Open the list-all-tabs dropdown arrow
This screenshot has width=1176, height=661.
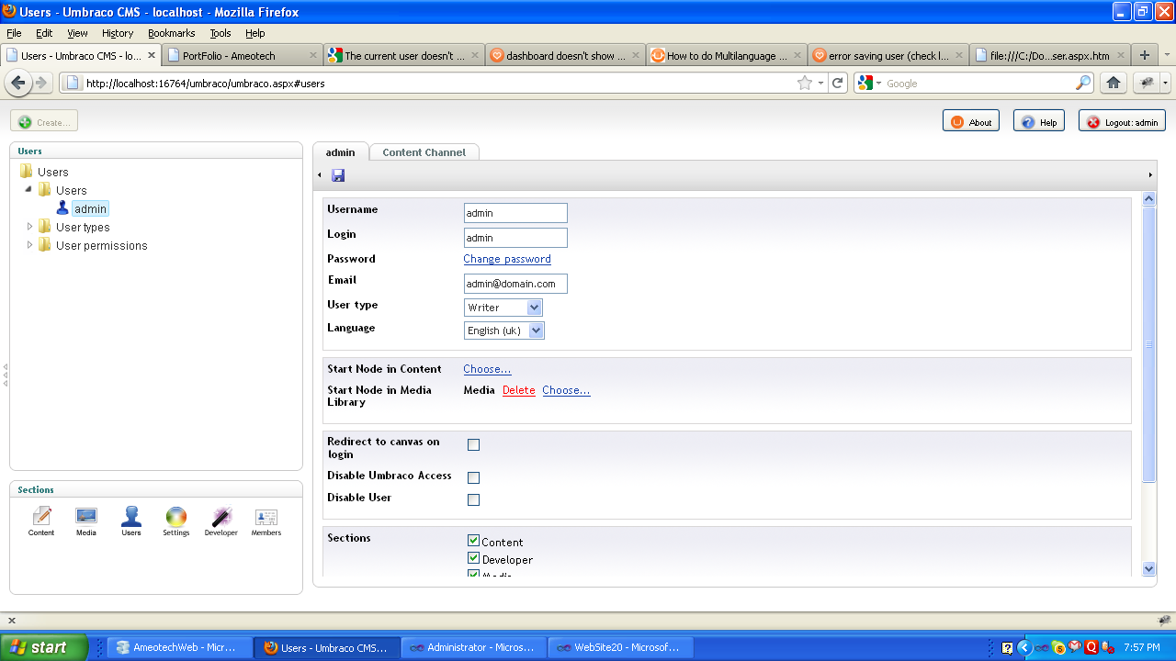coord(1167,55)
